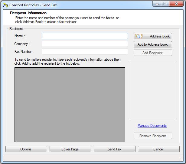Focus the Name input field
The width and height of the screenshot is (186, 164).
point(85,36)
